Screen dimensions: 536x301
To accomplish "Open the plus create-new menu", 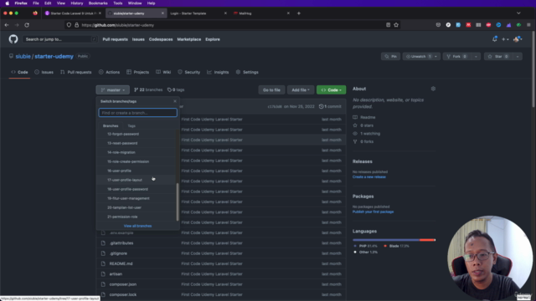I will 505,39.
